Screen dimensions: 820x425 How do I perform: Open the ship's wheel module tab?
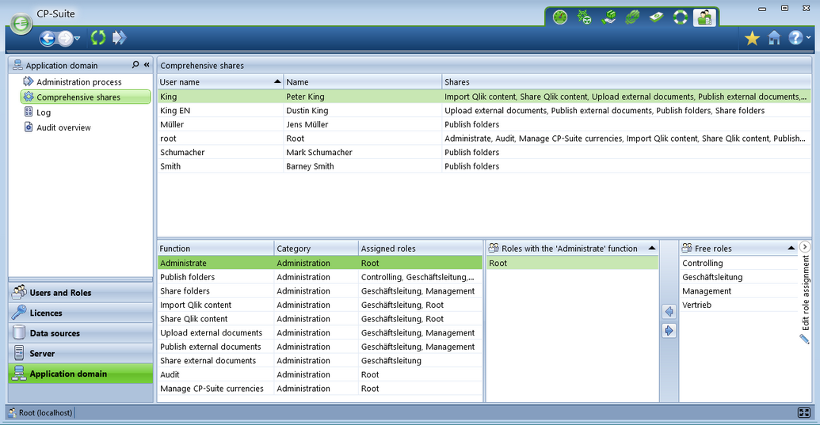(x=584, y=17)
